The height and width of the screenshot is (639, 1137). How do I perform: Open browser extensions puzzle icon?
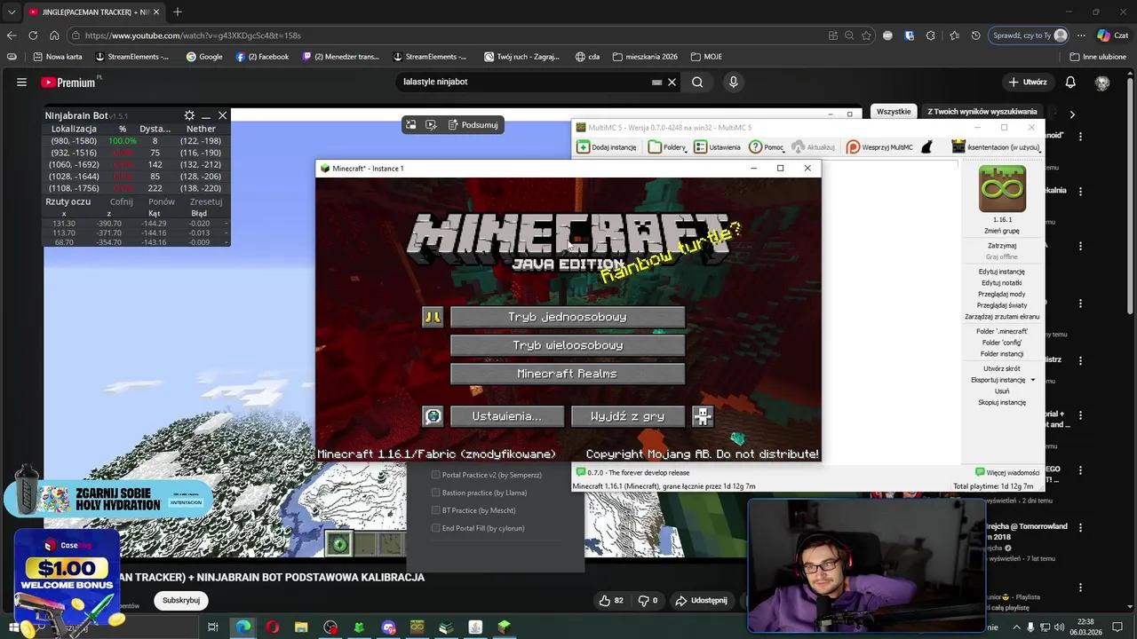click(930, 35)
